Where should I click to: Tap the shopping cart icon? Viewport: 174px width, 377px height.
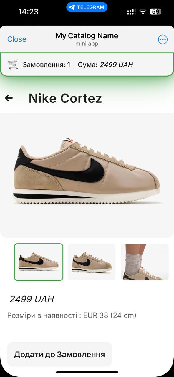13,64
